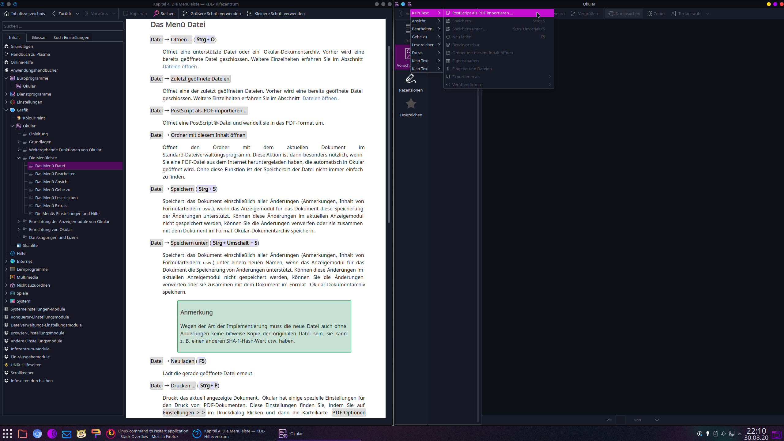Click the Suchen magnifier toolbar icon
Viewport: 784px width, 441px height.
tap(156, 13)
